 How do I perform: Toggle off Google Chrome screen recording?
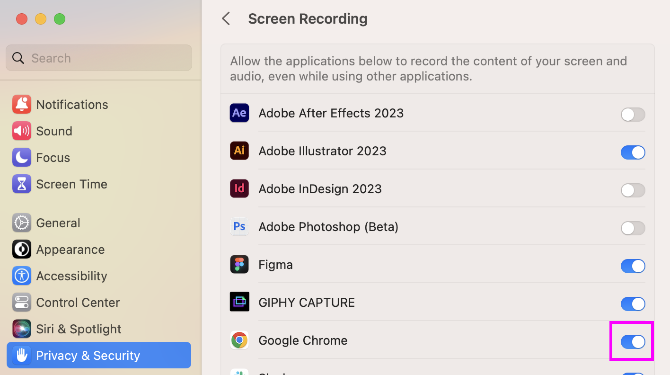pyautogui.click(x=633, y=342)
